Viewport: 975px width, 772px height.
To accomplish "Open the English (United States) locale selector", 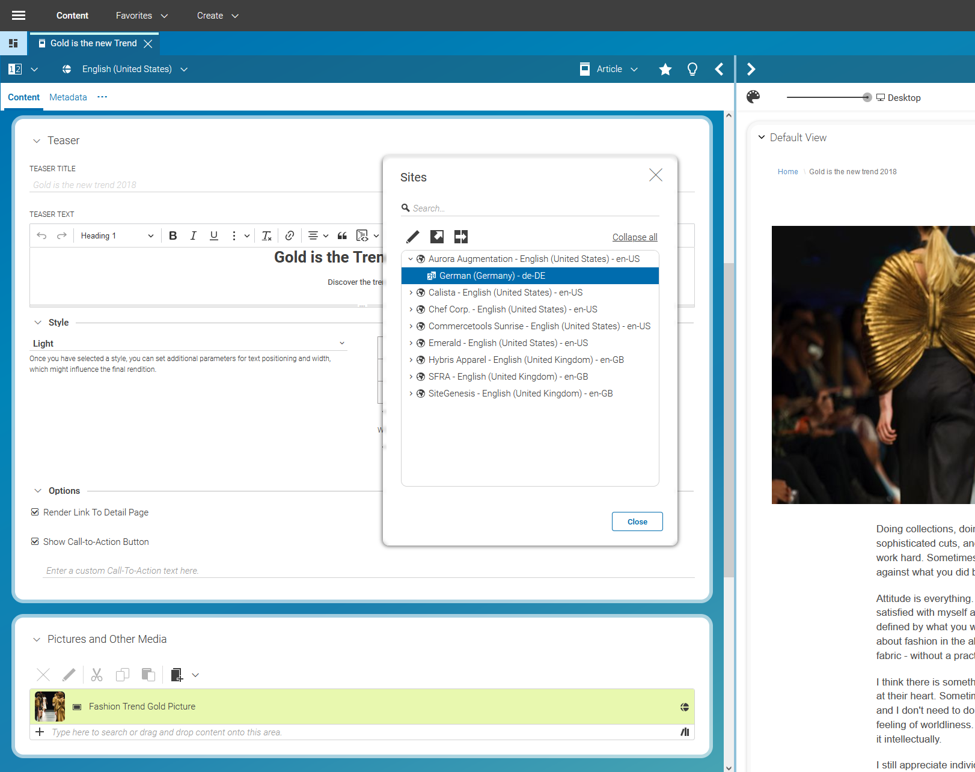I will (x=126, y=69).
